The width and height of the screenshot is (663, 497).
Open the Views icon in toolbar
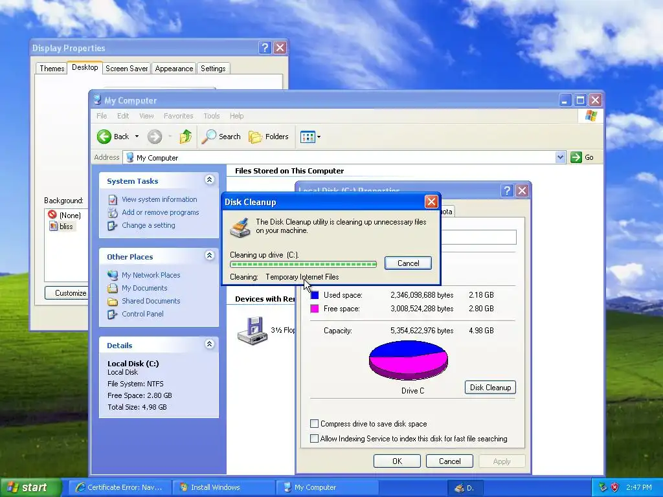[x=308, y=137]
